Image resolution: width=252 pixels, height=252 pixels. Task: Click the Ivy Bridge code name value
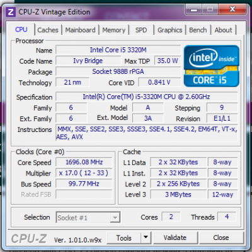[88, 61]
